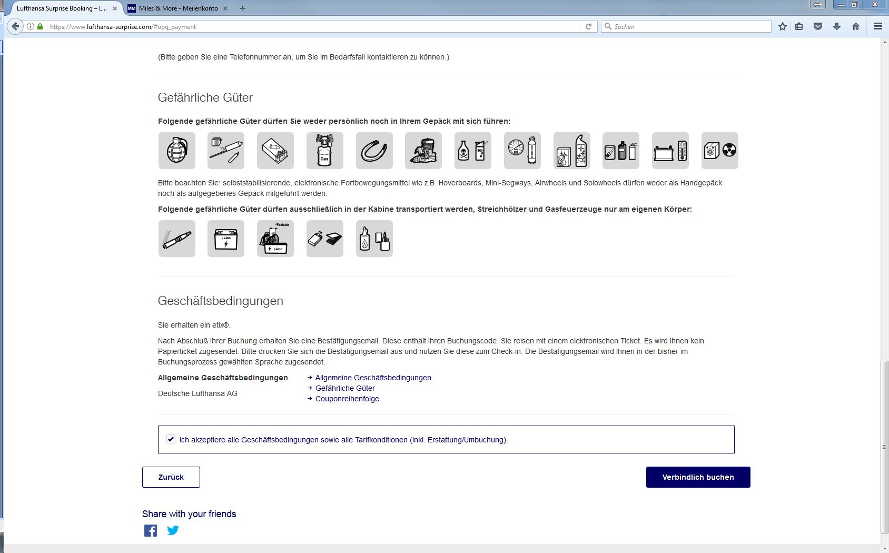Reload the current page
Screen dimensions: 889x553
[x=588, y=26]
